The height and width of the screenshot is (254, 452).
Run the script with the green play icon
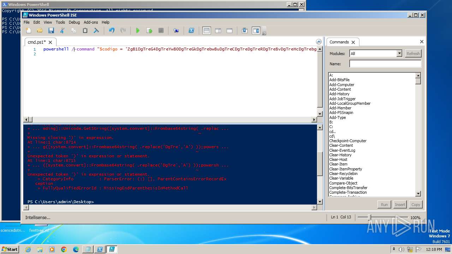click(138, 31)
